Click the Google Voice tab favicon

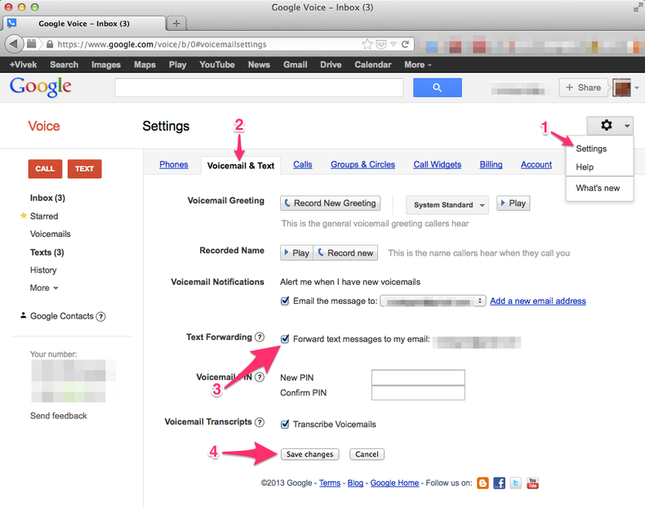pos(12,23)
